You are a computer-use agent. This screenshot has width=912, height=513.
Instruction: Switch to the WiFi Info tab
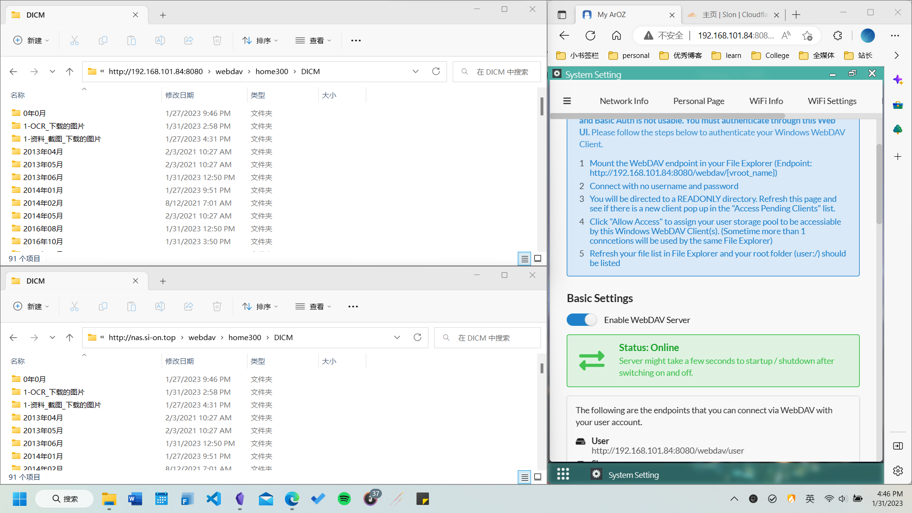point(766,101)
